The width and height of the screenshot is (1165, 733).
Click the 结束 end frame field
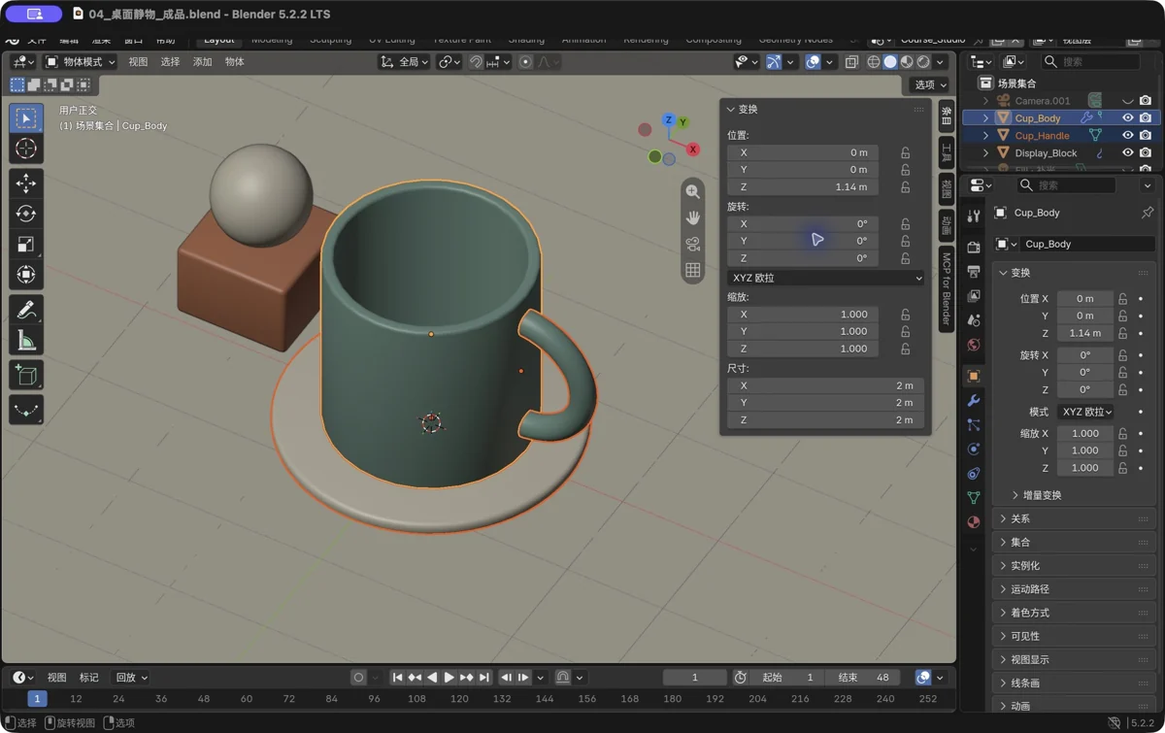click(865, 678)
